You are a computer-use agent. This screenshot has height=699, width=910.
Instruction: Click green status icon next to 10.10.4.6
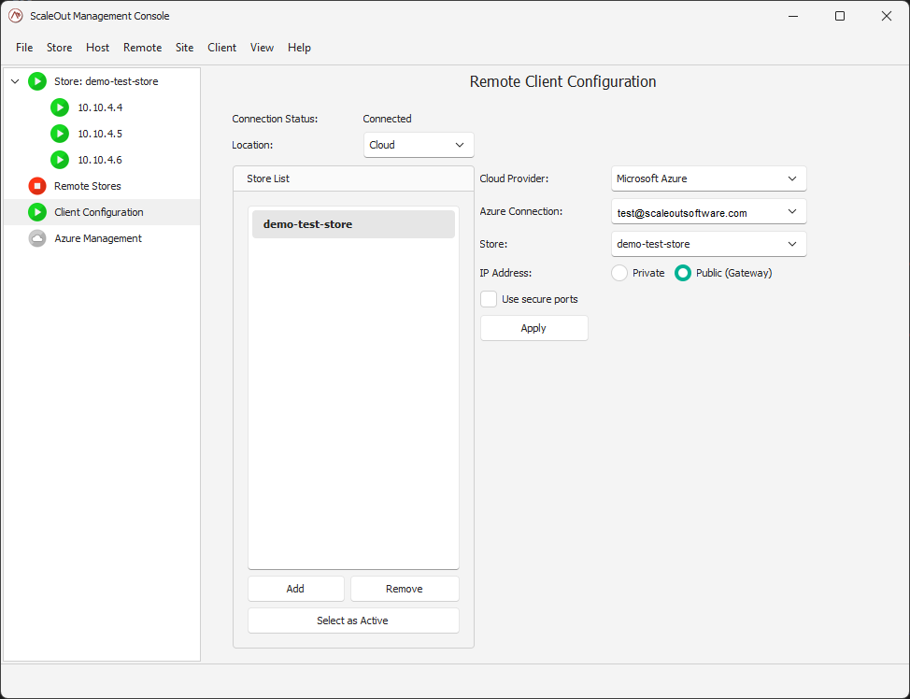tap(60, 160)
